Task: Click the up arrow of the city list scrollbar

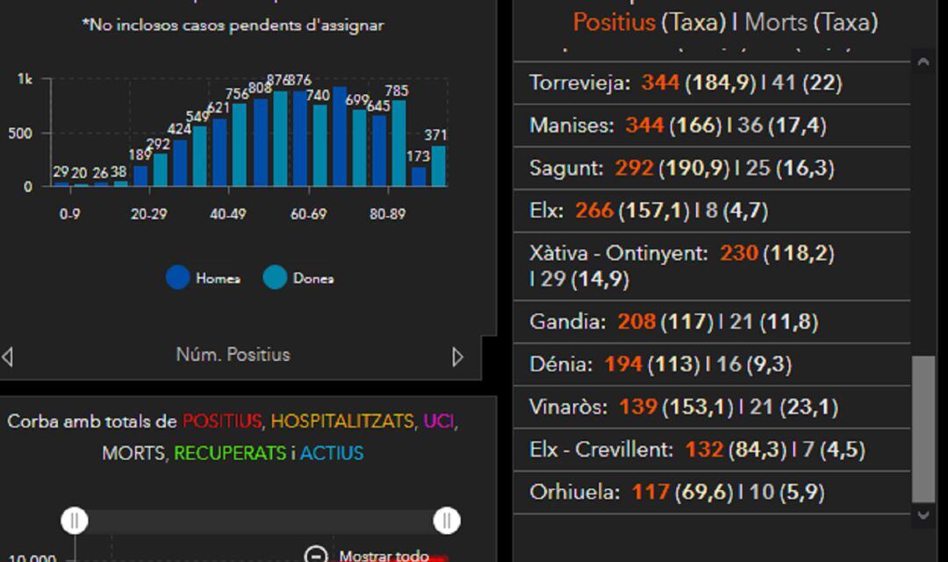Action: coord(924,61)
